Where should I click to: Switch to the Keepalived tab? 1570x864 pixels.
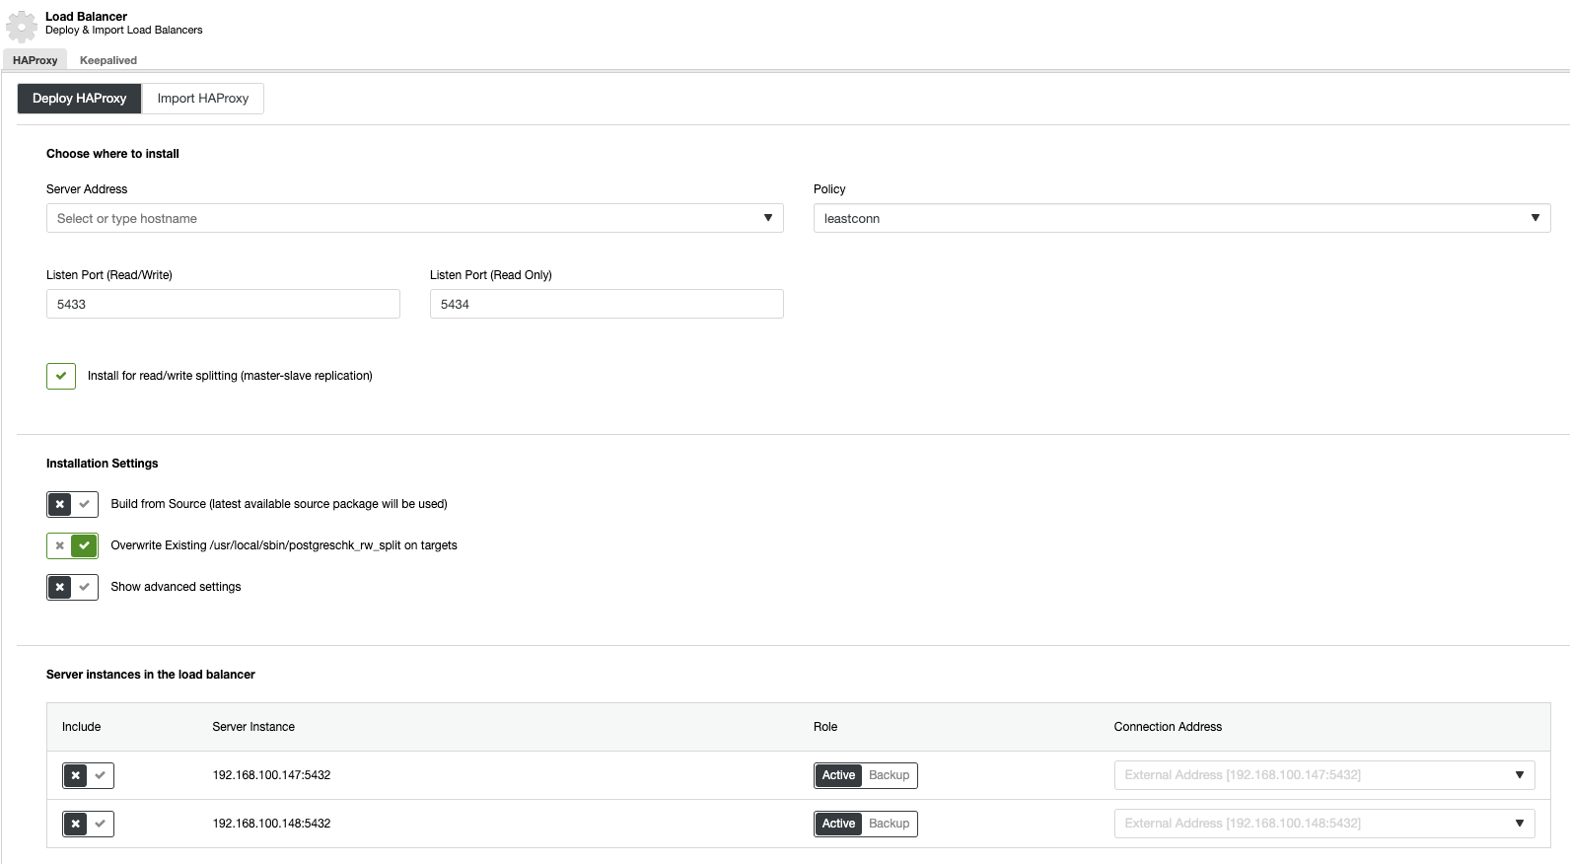108,60
